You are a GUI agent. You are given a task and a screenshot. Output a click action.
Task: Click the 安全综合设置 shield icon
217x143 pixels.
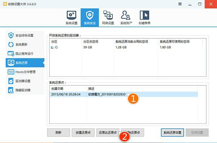(11, 35)
